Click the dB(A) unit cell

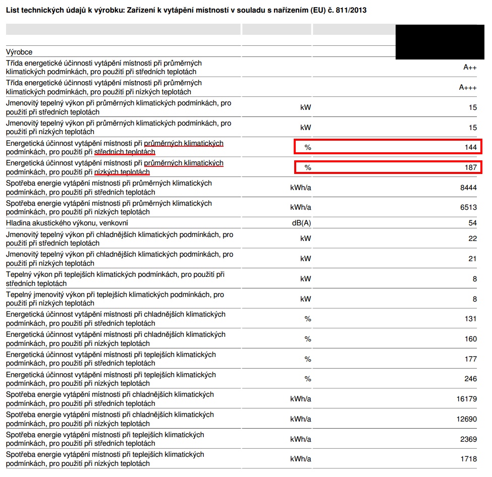coord(301,223)
